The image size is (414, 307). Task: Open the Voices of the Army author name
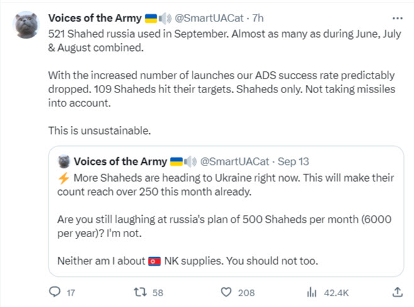[x=93, y=18]
